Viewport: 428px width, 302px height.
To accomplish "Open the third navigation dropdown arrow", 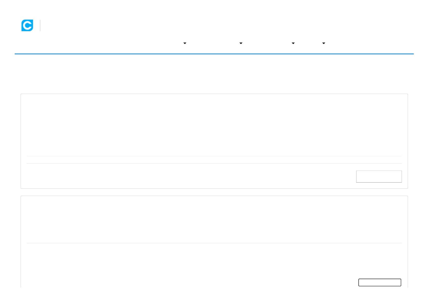I will tap(293, 43).
